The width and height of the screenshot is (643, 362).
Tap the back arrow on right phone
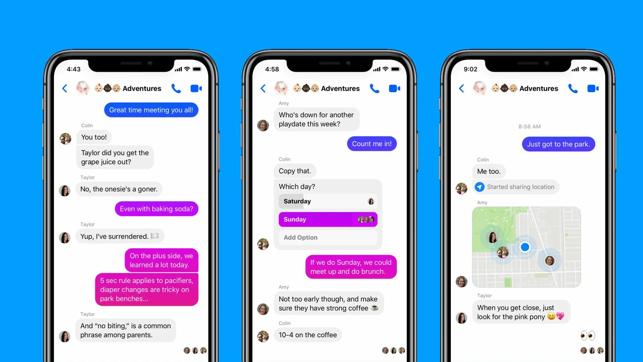click(x=460, y=88)
